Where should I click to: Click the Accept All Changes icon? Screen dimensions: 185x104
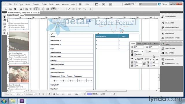79,9
